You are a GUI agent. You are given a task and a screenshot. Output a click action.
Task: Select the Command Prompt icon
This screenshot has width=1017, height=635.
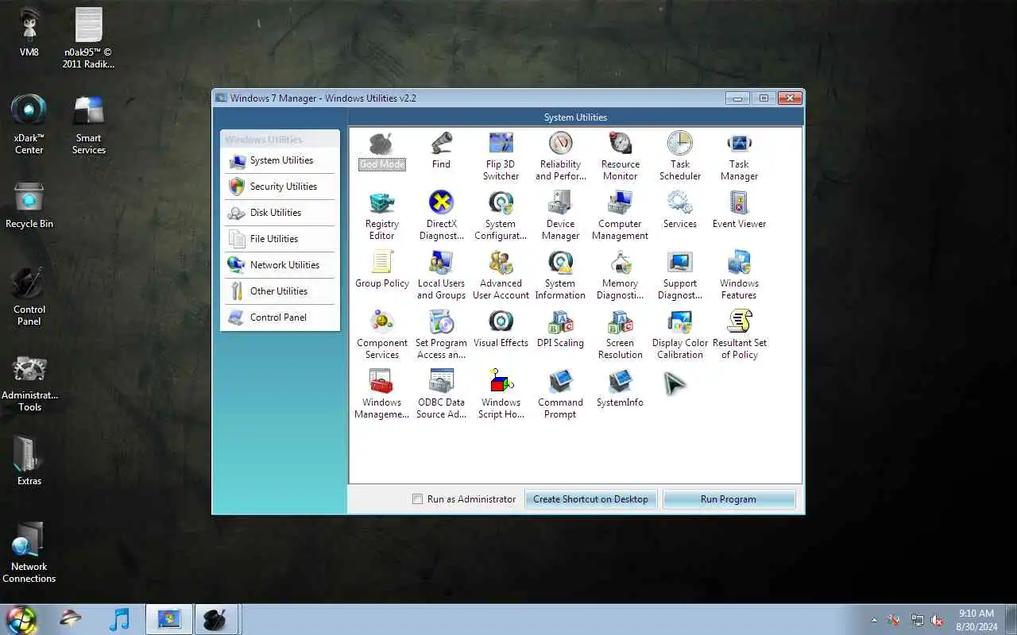pyautogui.click(x=560, y=382)
